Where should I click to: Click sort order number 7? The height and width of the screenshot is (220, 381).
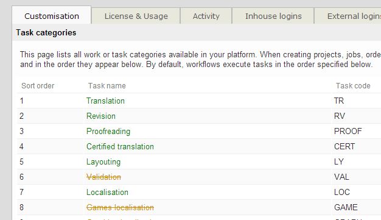22,192
